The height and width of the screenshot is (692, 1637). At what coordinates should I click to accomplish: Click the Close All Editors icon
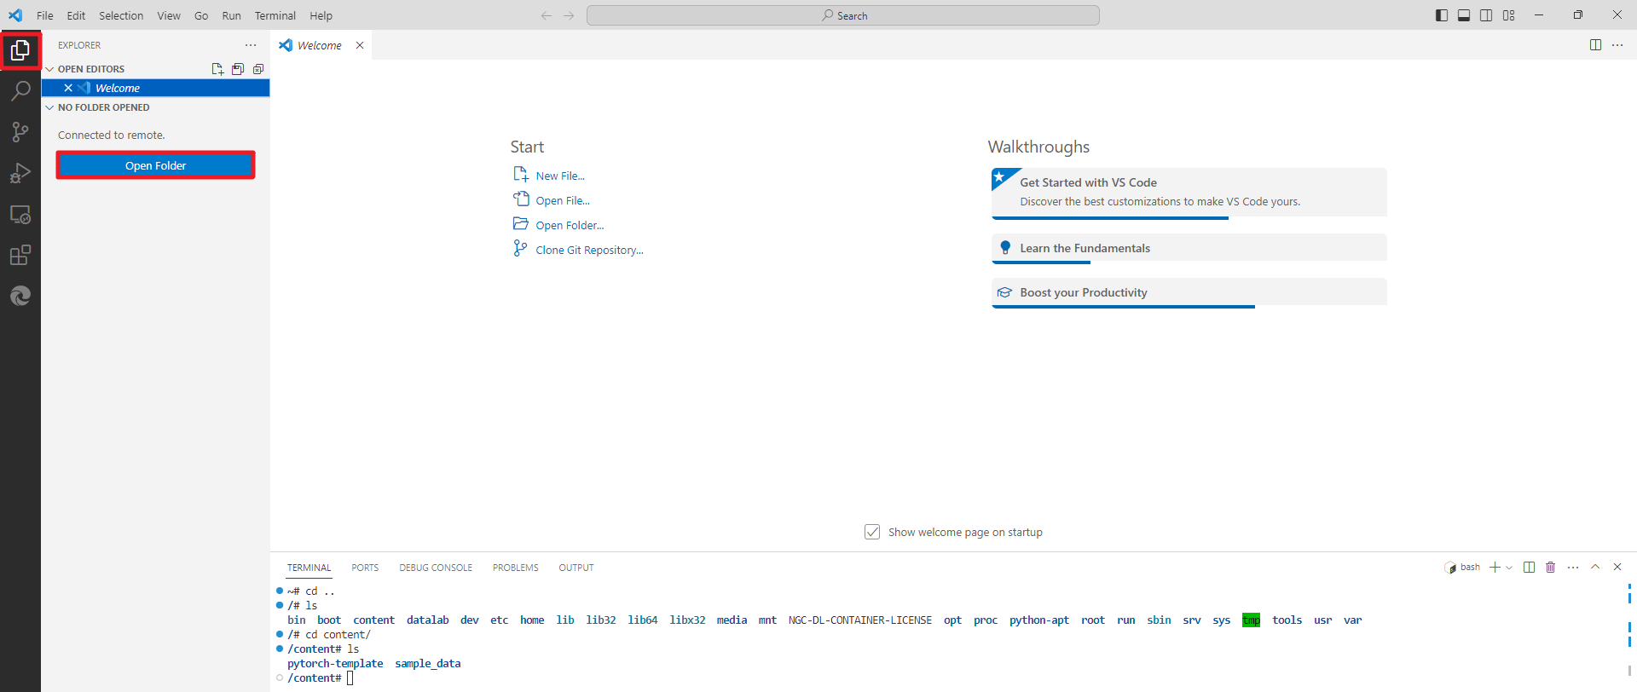click(258, 69)
